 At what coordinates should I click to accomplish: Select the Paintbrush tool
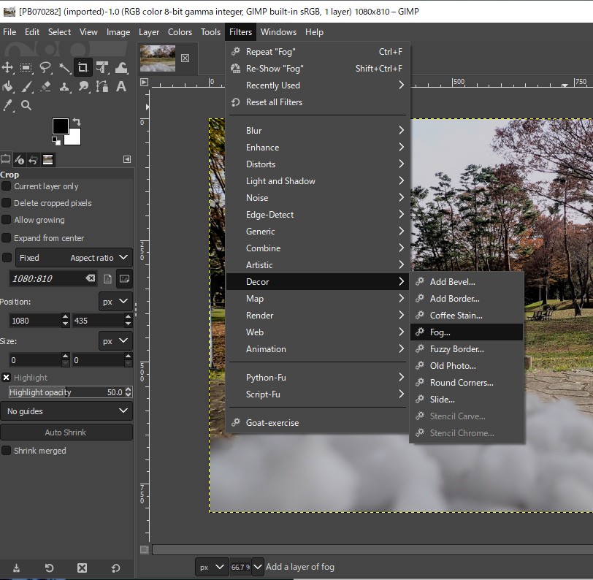pos(26,87)
